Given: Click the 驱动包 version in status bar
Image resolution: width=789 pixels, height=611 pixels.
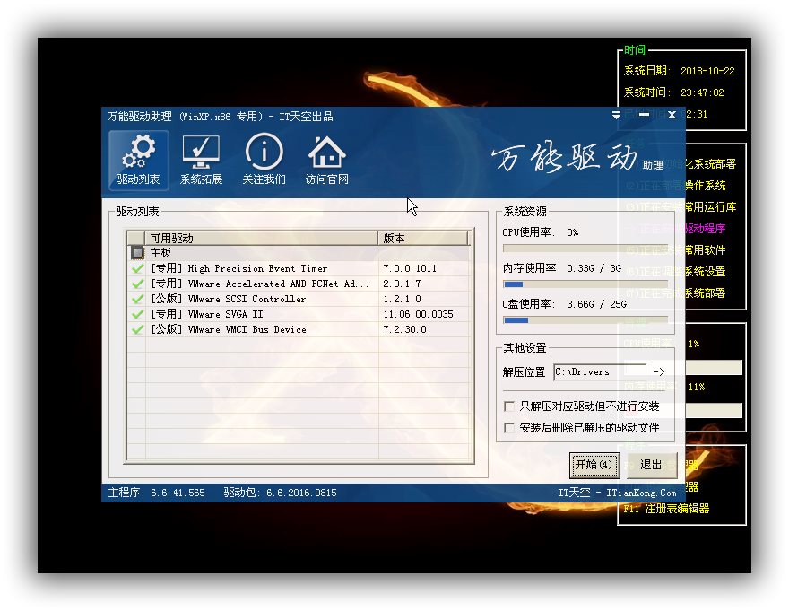Looking at the screenshot, I should (x=281, y=493).
